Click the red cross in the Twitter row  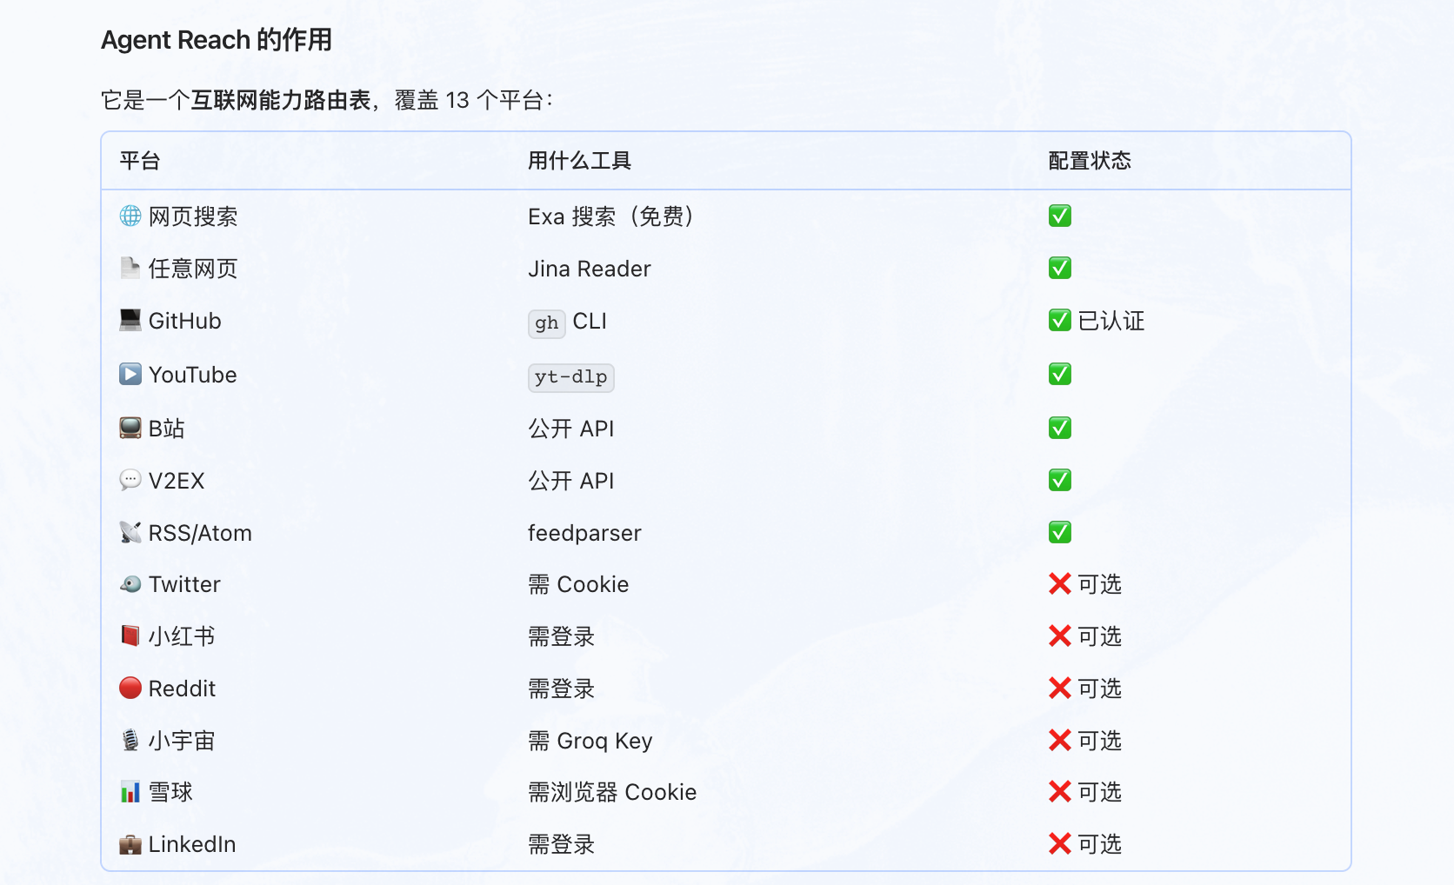click(1060, 584)
